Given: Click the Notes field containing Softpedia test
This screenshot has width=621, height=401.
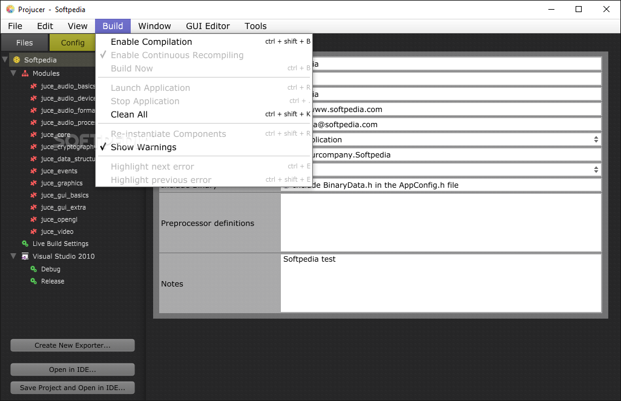Looking at the screenshot, I should [441, 283].
